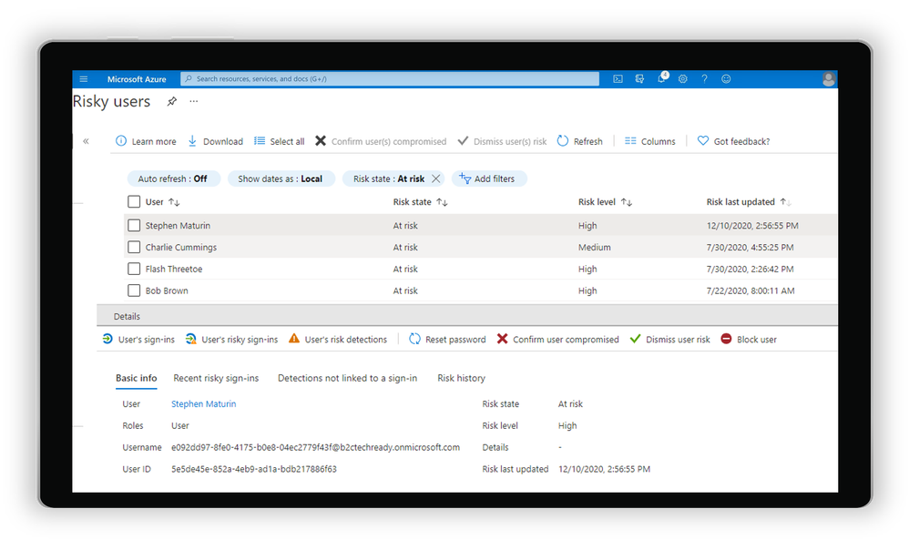Screen dimensions: 909x540
Task: Open User's risk detections
Action: (338, 340)
